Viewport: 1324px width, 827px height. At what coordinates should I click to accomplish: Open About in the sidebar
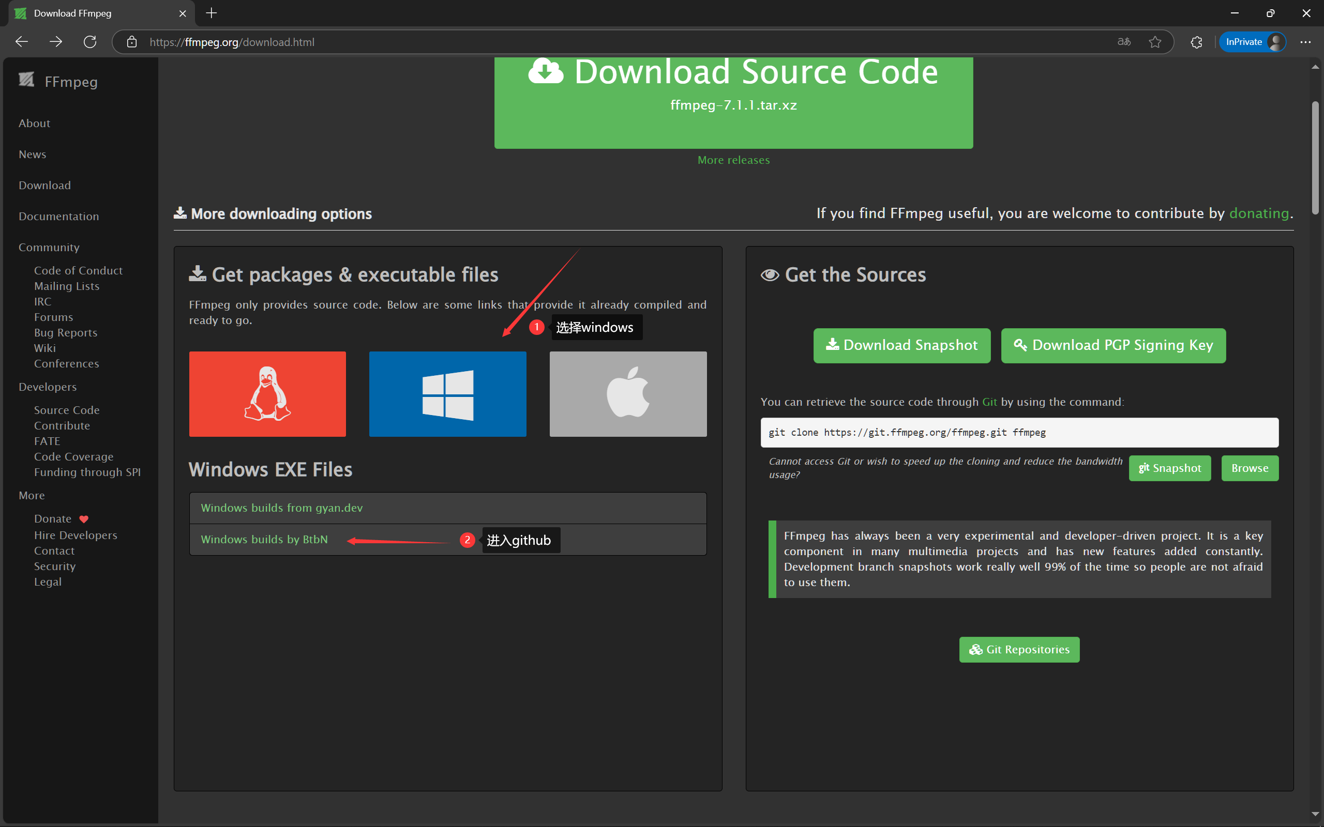click(35, 124)
